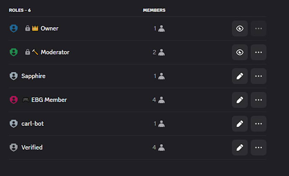The height and width of the screenshot is (176, 289).
Task: Click the blue Owner role shield icon
Action: 14,28
